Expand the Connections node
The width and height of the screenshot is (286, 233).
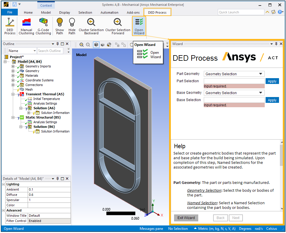[x=13, y=85]
